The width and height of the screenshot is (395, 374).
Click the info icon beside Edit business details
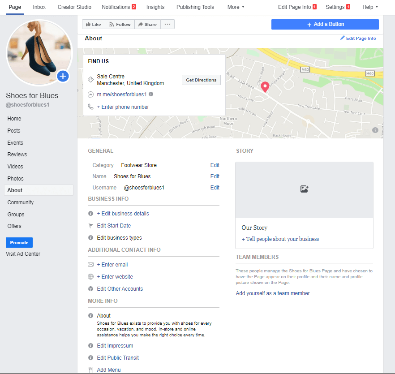[90, 214]
